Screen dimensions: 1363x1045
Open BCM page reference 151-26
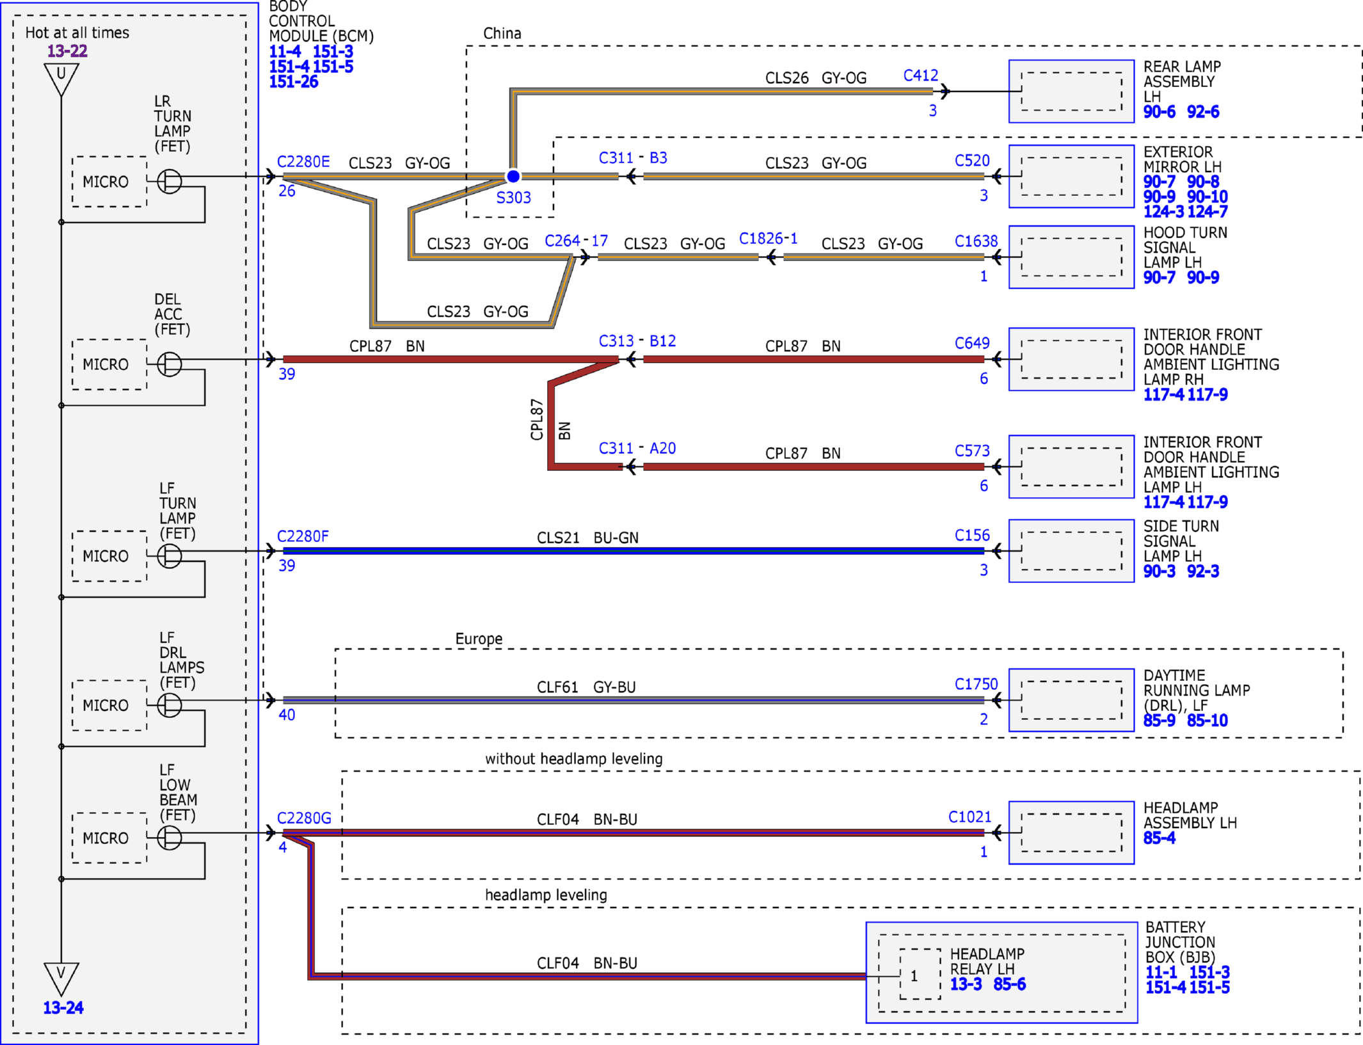coord(294,82)
